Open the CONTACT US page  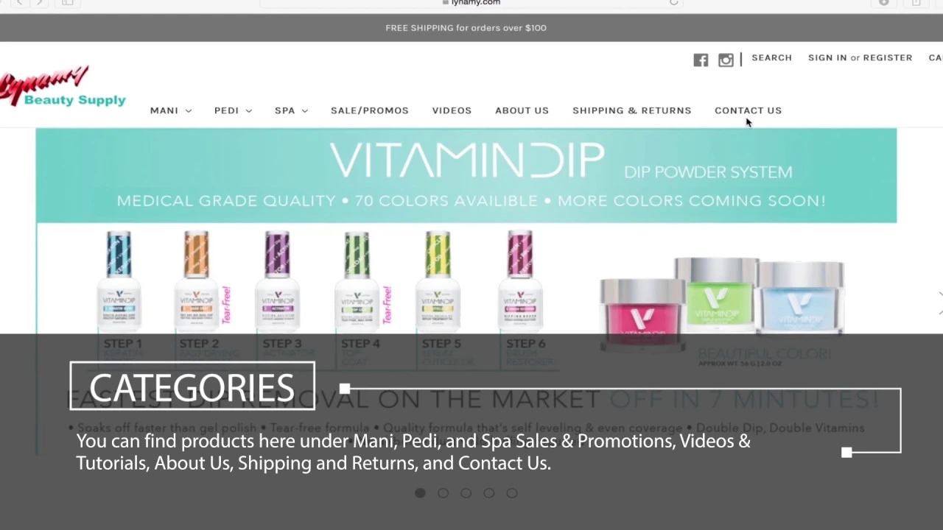point(748,110)
